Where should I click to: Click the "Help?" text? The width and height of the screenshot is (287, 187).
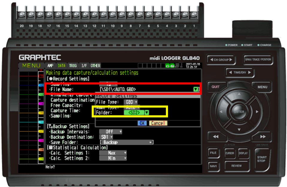coord(50,167)
